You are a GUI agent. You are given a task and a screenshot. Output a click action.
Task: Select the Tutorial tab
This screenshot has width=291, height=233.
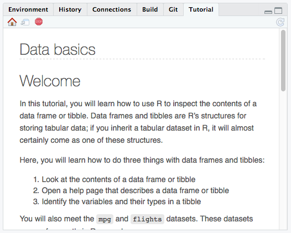201,9
